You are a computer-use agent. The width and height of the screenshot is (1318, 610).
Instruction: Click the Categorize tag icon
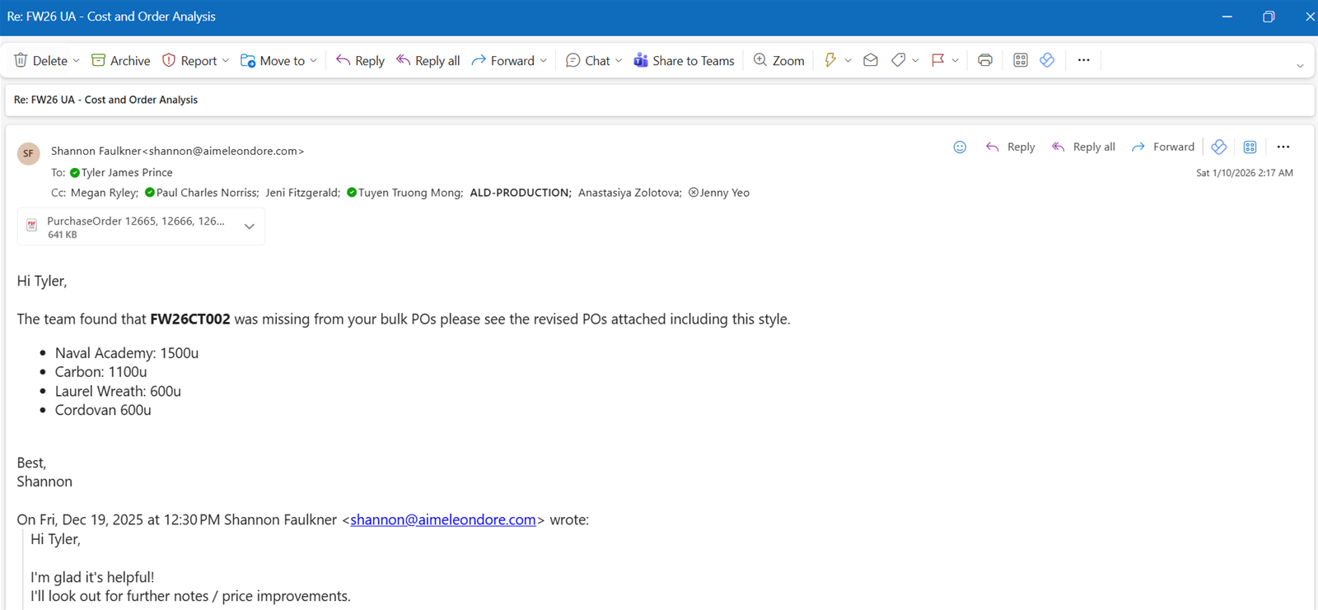coord(898,60)
